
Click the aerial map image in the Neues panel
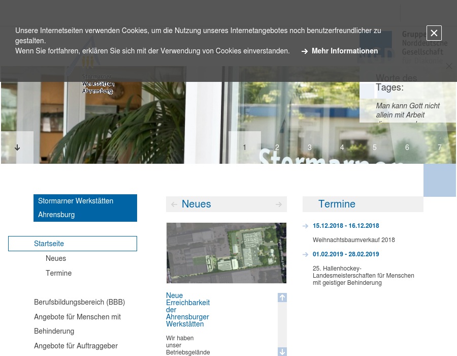click(x=226, y=253)
